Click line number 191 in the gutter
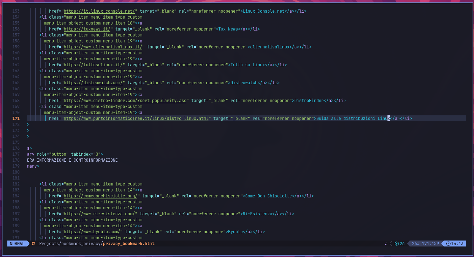The image size is (474, 257). coord(16,238)
